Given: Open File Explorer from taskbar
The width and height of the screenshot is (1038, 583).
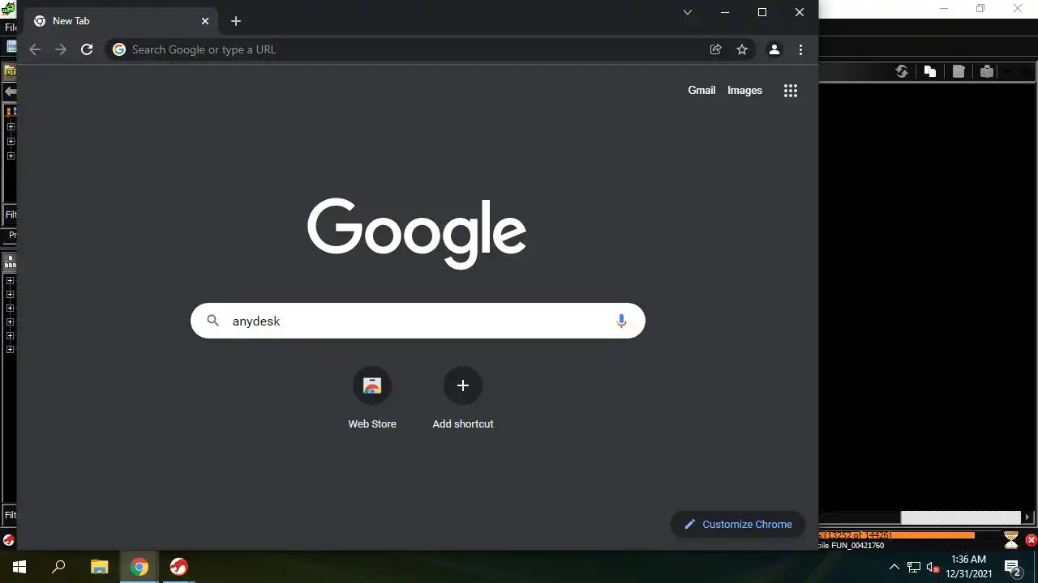Looking at the screenshot, I should (99, 567).
